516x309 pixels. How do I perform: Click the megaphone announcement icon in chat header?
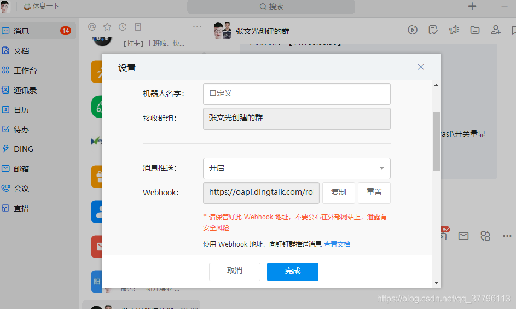point(454,30)
